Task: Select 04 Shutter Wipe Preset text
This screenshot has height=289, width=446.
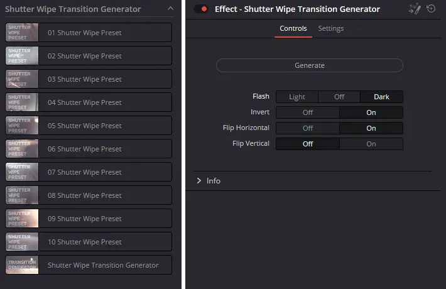Action: point(84,102)
